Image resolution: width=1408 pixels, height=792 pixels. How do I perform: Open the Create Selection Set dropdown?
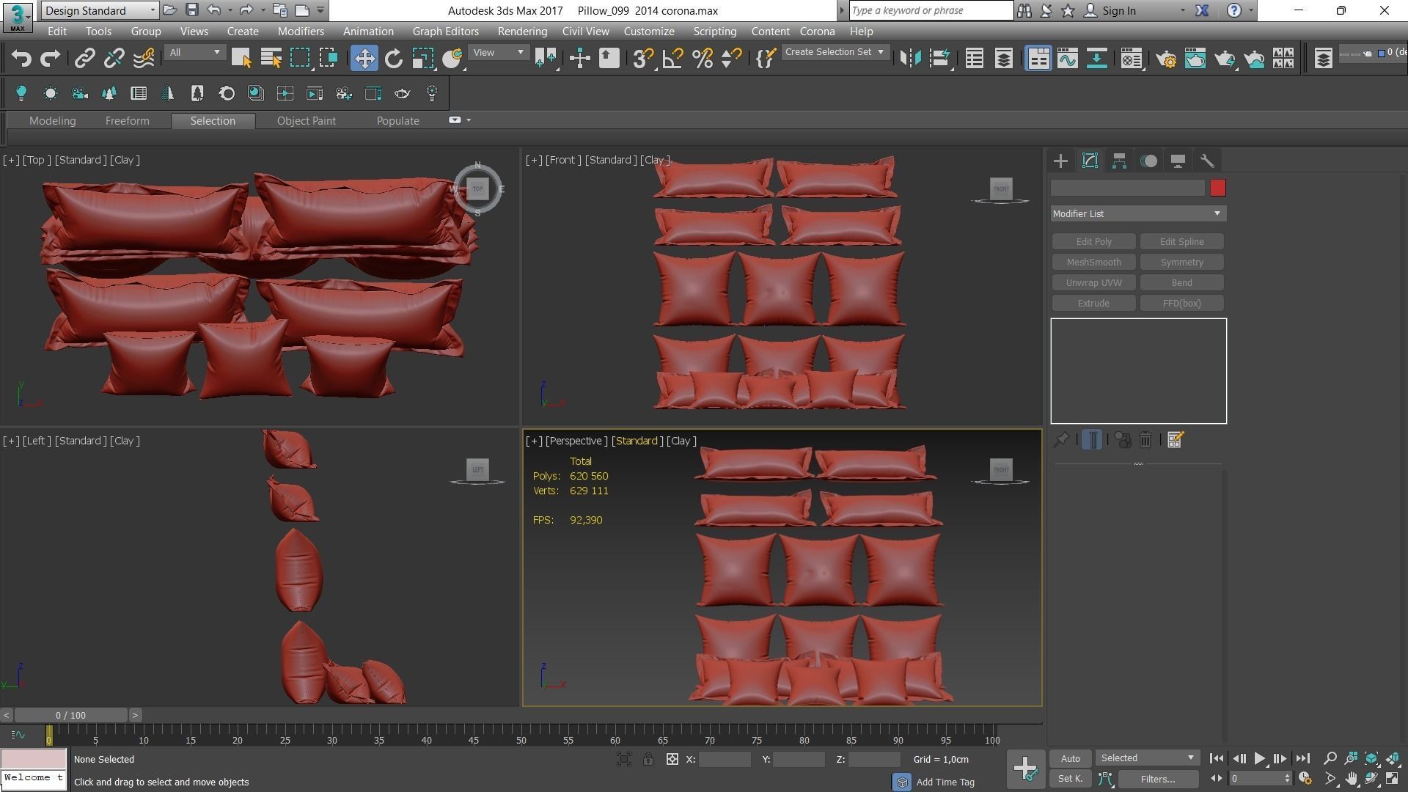click(835, 52)
